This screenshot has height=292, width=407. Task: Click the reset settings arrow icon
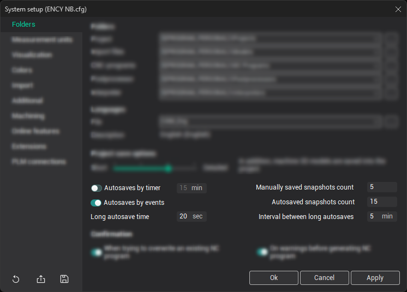[16, 279]
